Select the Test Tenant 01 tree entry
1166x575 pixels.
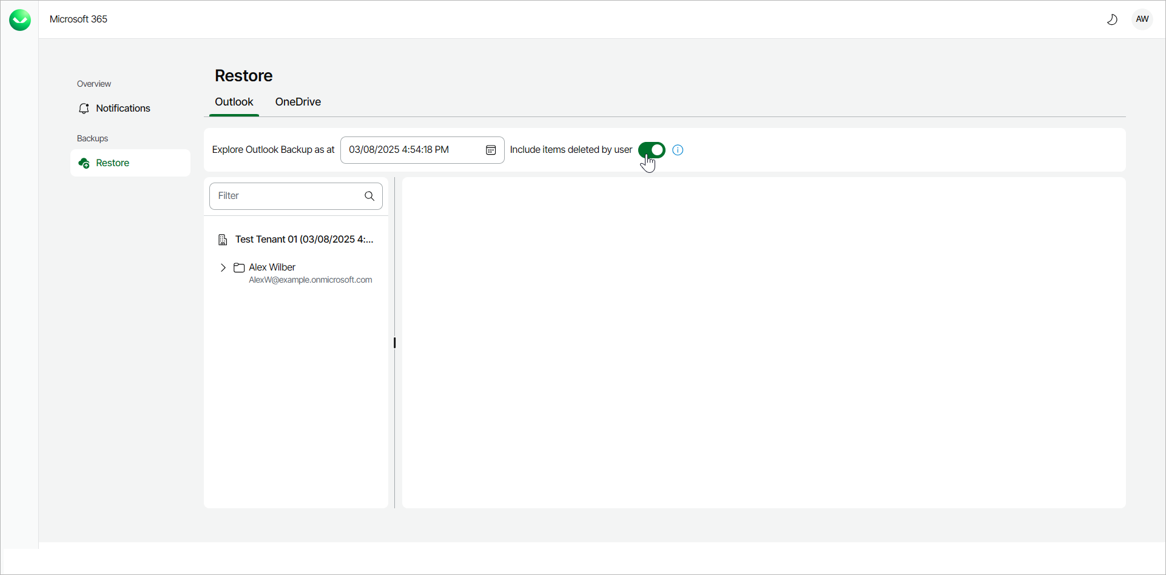point(303,239)
